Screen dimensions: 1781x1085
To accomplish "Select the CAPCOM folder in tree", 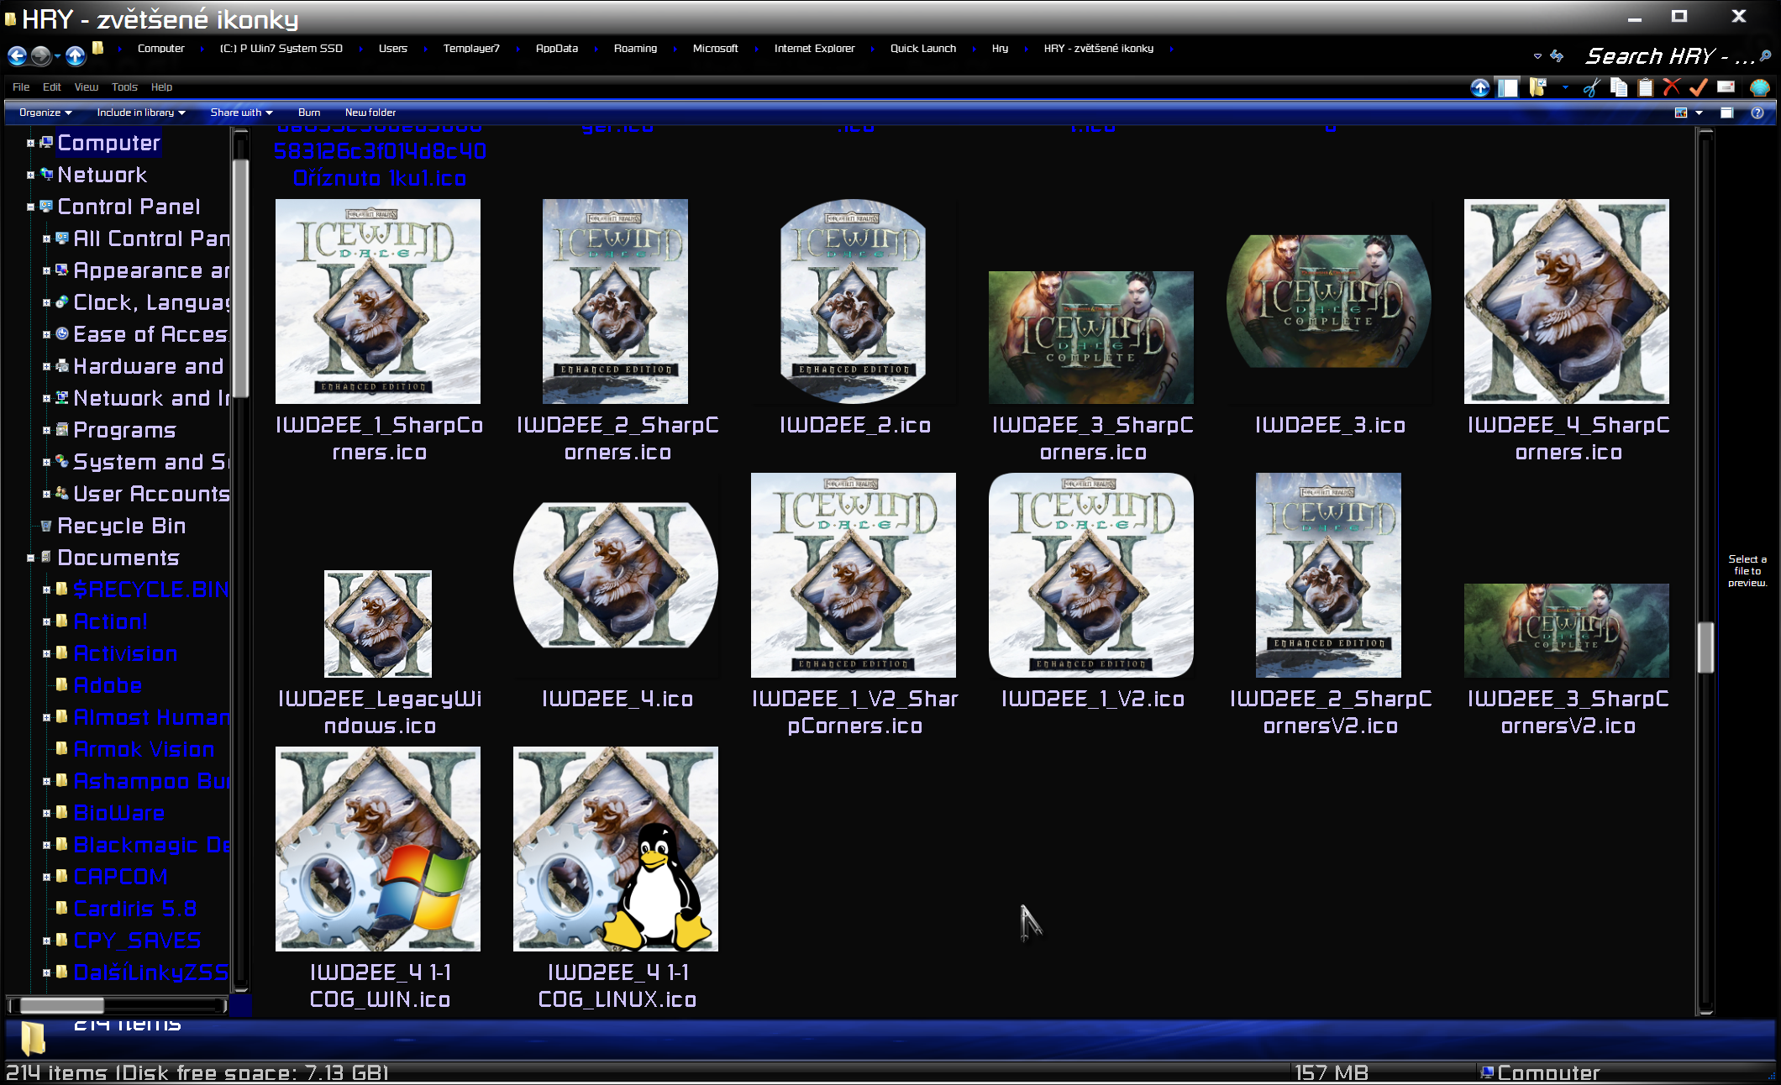I will tap(120, 878).
